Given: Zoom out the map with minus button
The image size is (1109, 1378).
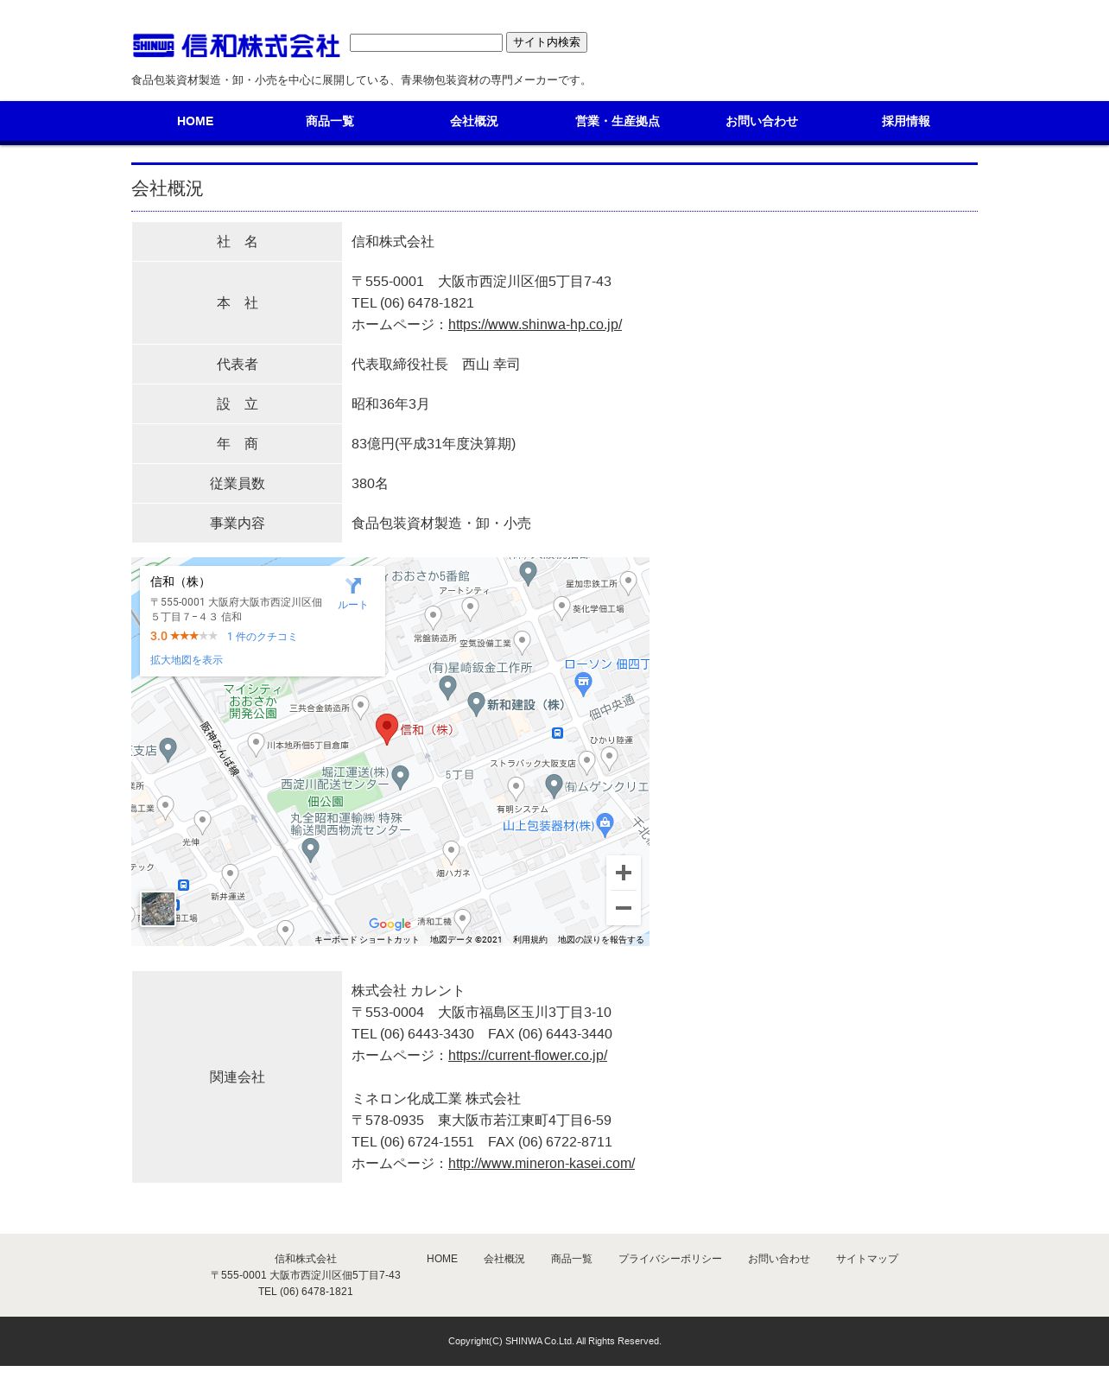Looking at the screenshot, I should click(624, 908).
